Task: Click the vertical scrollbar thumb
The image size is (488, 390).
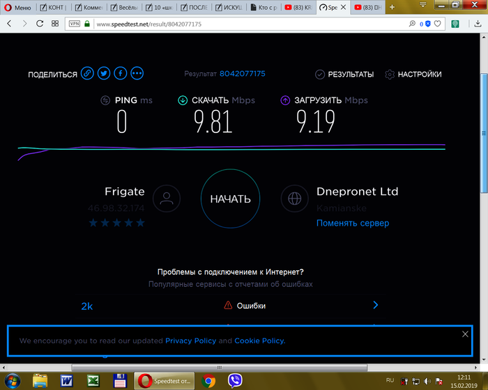Action: 484,133
